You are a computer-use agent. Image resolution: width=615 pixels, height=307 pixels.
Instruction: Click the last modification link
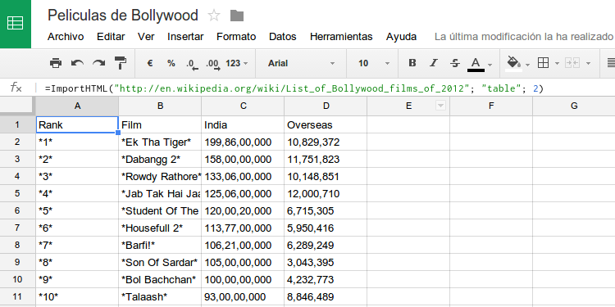(525, 37)
